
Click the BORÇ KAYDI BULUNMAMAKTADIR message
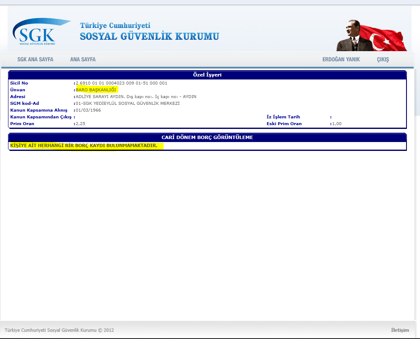[84, 145]
